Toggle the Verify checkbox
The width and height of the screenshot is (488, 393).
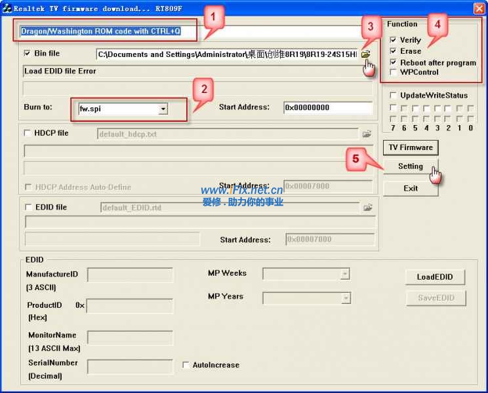coord(393,40)
